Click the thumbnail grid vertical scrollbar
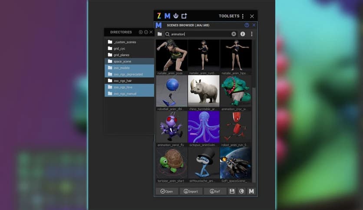 254,134
